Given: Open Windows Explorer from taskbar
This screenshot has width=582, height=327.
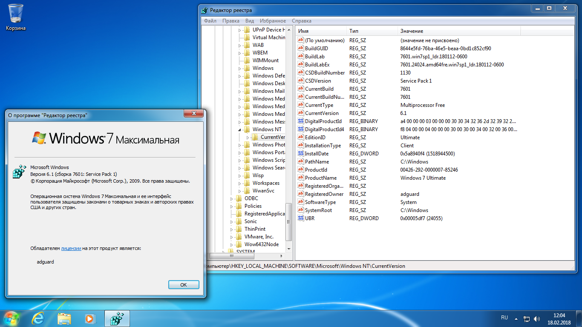Looking at the screenshot, I should (x=64, y=318).
